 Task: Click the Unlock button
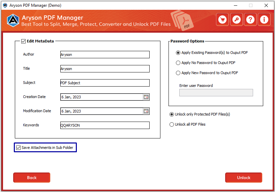pos(244,178)
